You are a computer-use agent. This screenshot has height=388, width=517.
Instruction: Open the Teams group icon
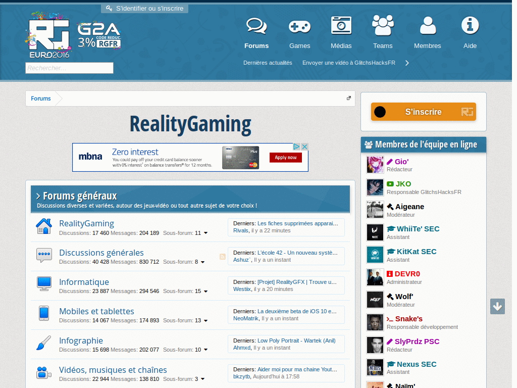point(383,25)
